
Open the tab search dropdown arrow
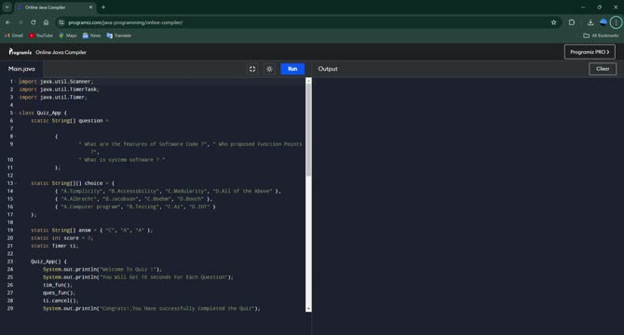tap(7, 7)
